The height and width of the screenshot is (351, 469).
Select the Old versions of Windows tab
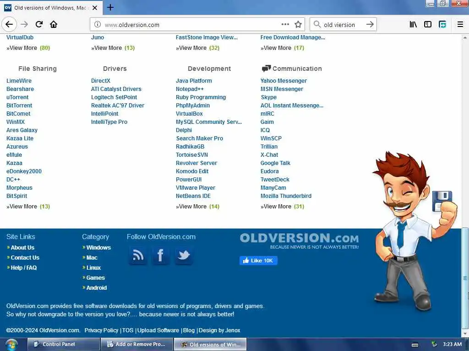point(51,8)
